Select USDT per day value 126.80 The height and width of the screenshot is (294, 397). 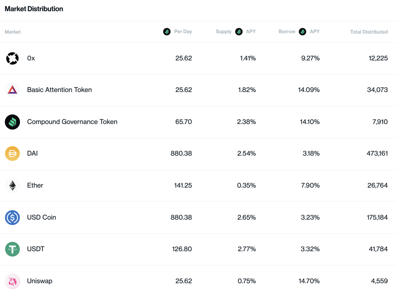point(182,249)
